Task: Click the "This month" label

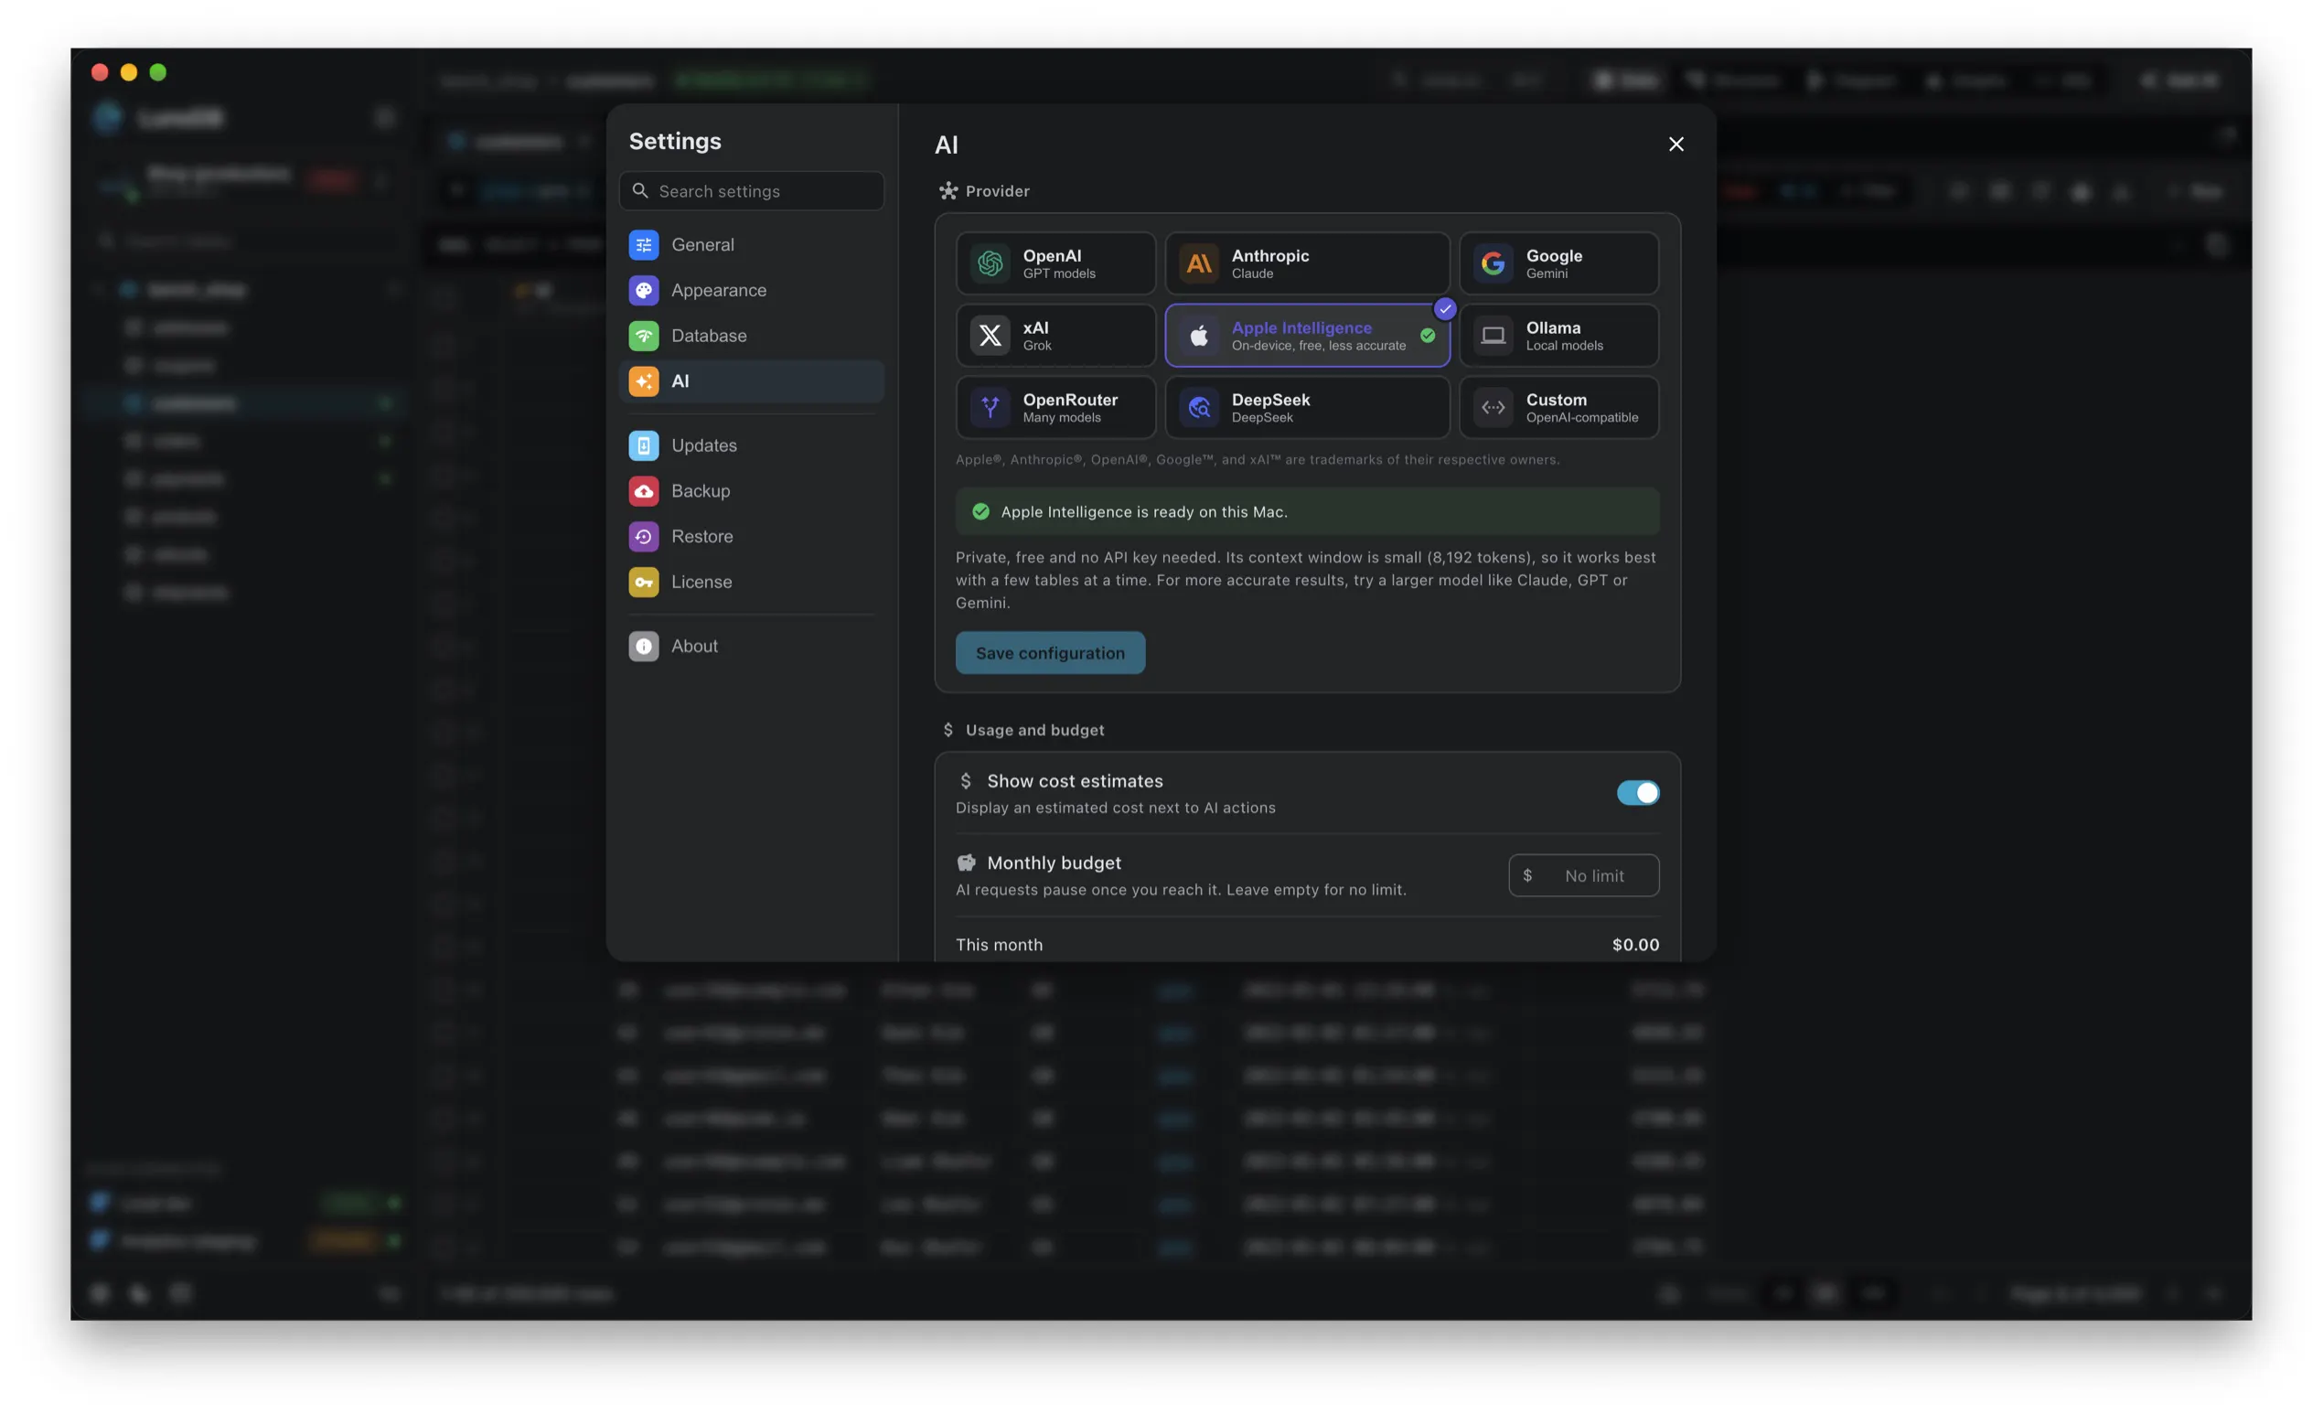Action: pos(999,945)
